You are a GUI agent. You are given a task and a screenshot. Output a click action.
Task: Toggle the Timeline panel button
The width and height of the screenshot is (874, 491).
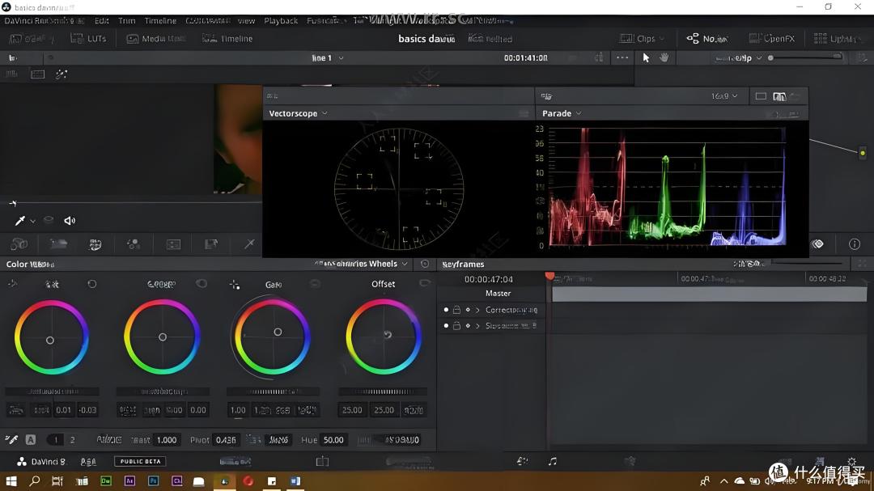[227, 39]
